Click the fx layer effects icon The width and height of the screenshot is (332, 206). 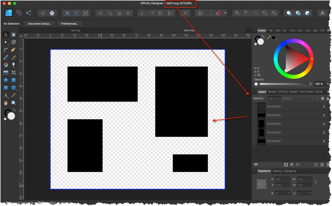pos(297,165)
